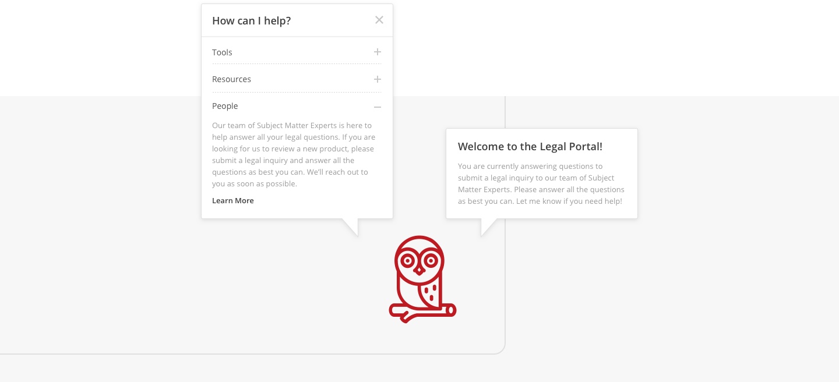Viewport: 839px width, 382px height.
Task: Click "Welcome to the Legal Portal!" heading
Action: (x=530, y=147)
